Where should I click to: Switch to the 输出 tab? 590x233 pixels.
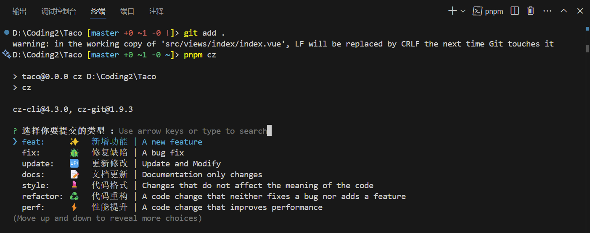(19, 11)
